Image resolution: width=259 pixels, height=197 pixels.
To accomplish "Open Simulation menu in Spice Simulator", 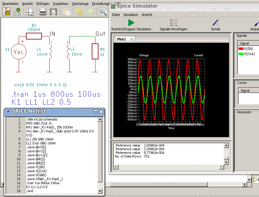I will click(131, 15).
